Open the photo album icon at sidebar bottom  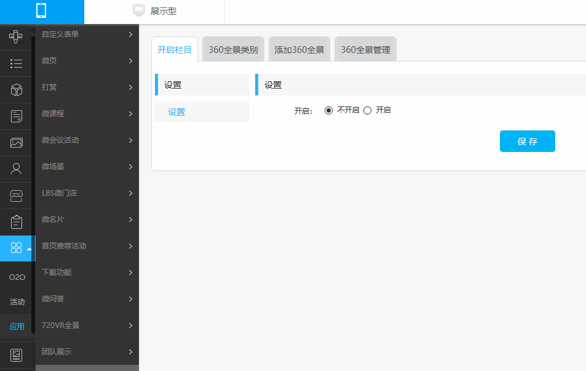tap(16, 355)
